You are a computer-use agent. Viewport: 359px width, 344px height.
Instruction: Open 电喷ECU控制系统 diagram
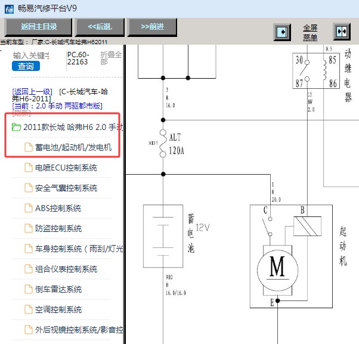coord(66,168)
